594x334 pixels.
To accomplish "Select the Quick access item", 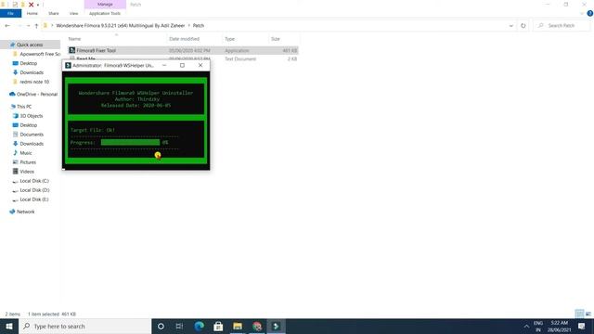I will tap(30, 45).
